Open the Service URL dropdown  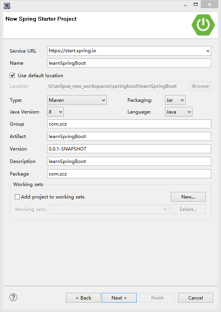(208, 51)
